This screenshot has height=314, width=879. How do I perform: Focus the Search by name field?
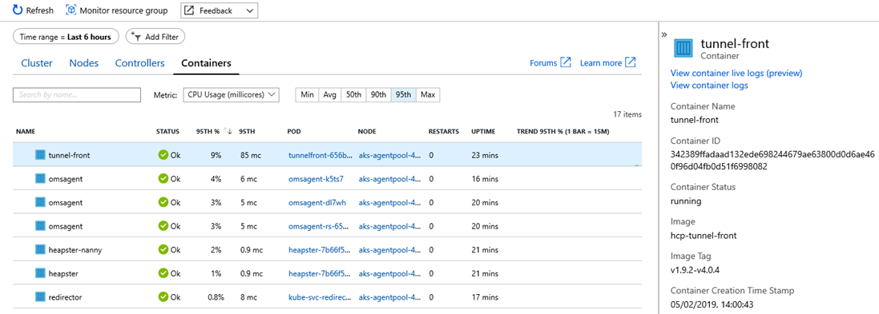(77, 95)
